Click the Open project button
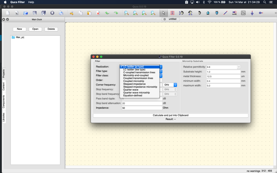277x173 pixels. 35,29
